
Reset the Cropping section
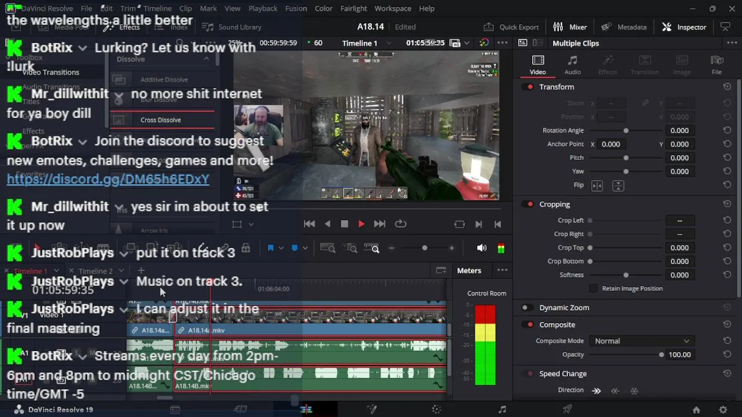click(727, 204)
